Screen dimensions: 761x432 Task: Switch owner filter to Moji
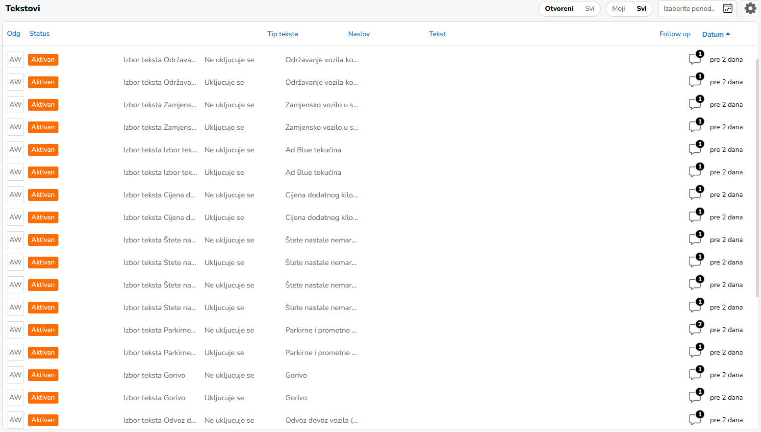618,8
